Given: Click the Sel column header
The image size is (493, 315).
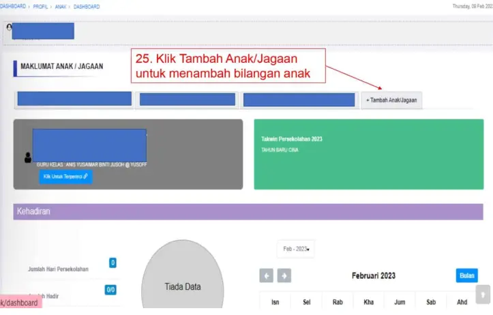Looking at the screenshot, I should pos(307,302).
